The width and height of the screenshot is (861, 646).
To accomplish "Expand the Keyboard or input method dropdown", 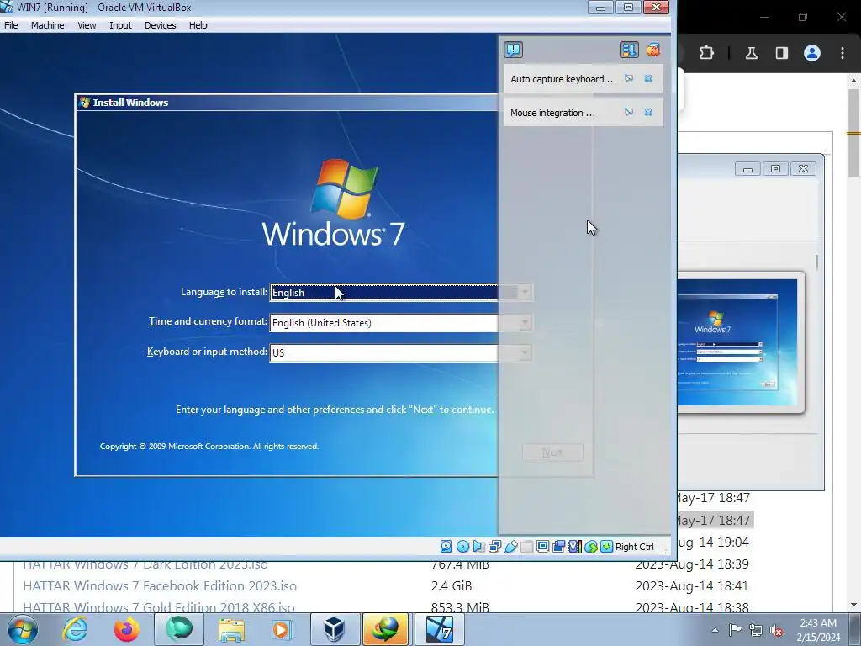I will point(525,352).
